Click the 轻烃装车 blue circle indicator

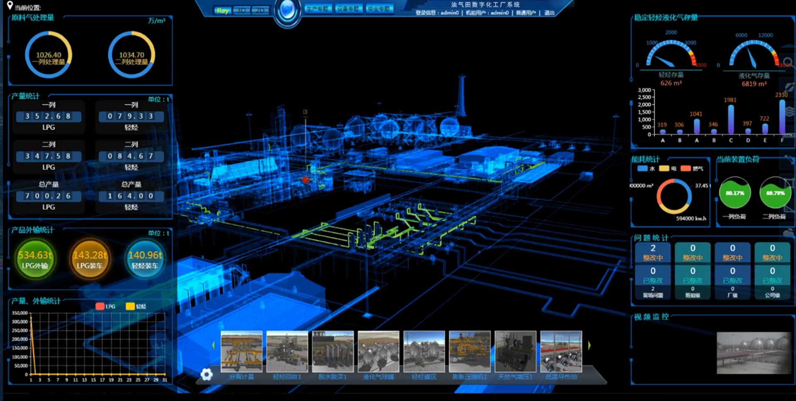pyautogui.click(x=145, y=259)
